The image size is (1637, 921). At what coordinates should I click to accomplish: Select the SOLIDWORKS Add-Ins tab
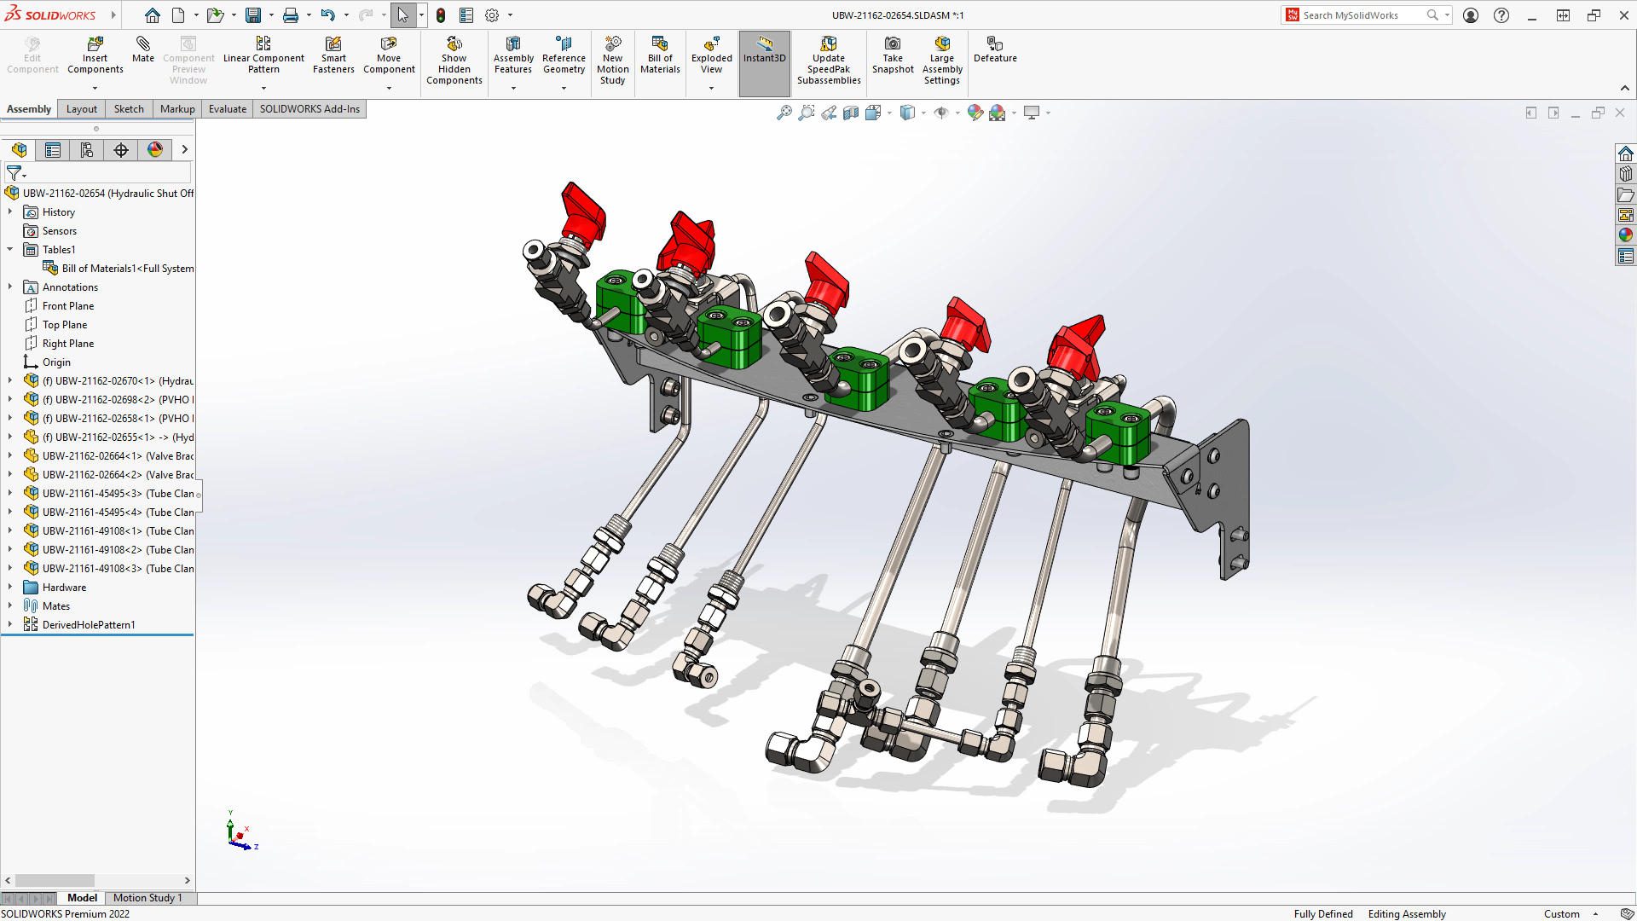tap(309, 108)
